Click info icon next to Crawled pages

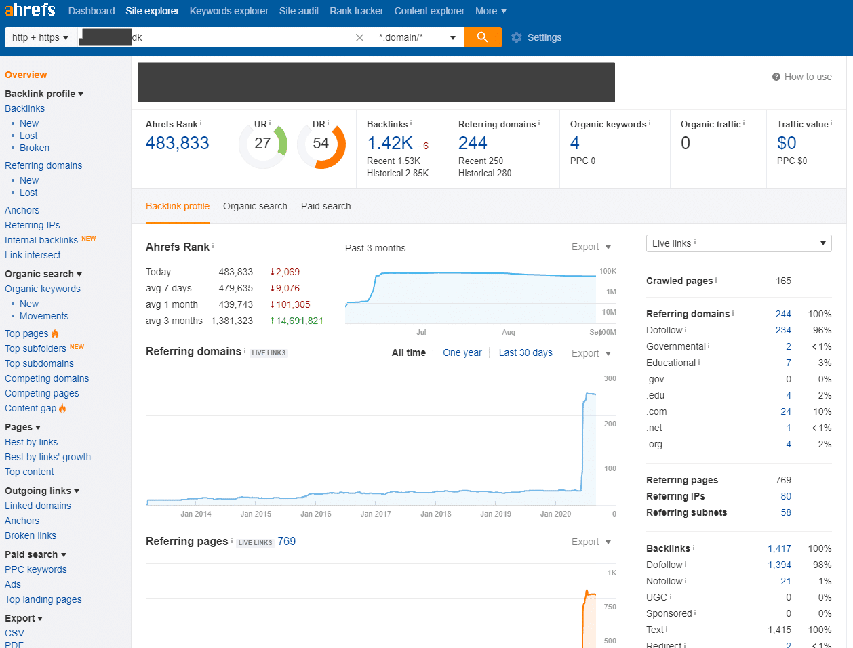coord(716,280)
